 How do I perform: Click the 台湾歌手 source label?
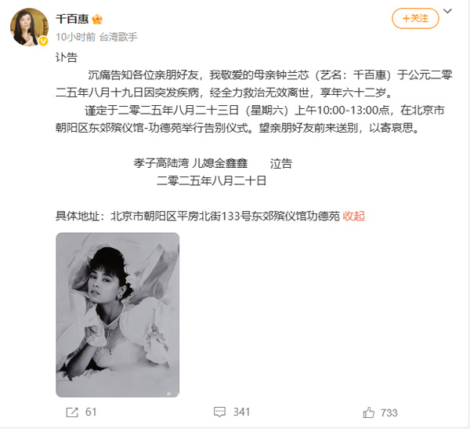[x=118, y=37]
